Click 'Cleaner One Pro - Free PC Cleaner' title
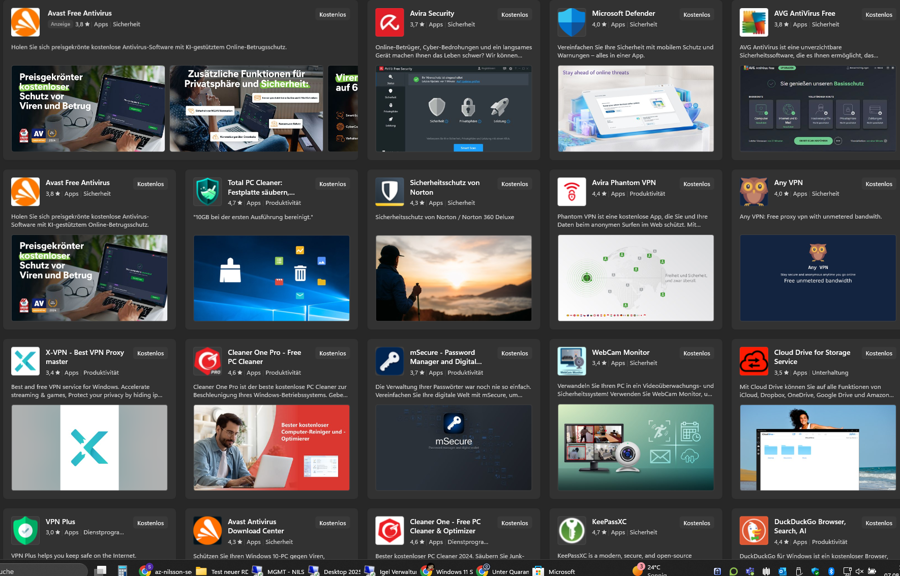 click(x=264, y=357)
